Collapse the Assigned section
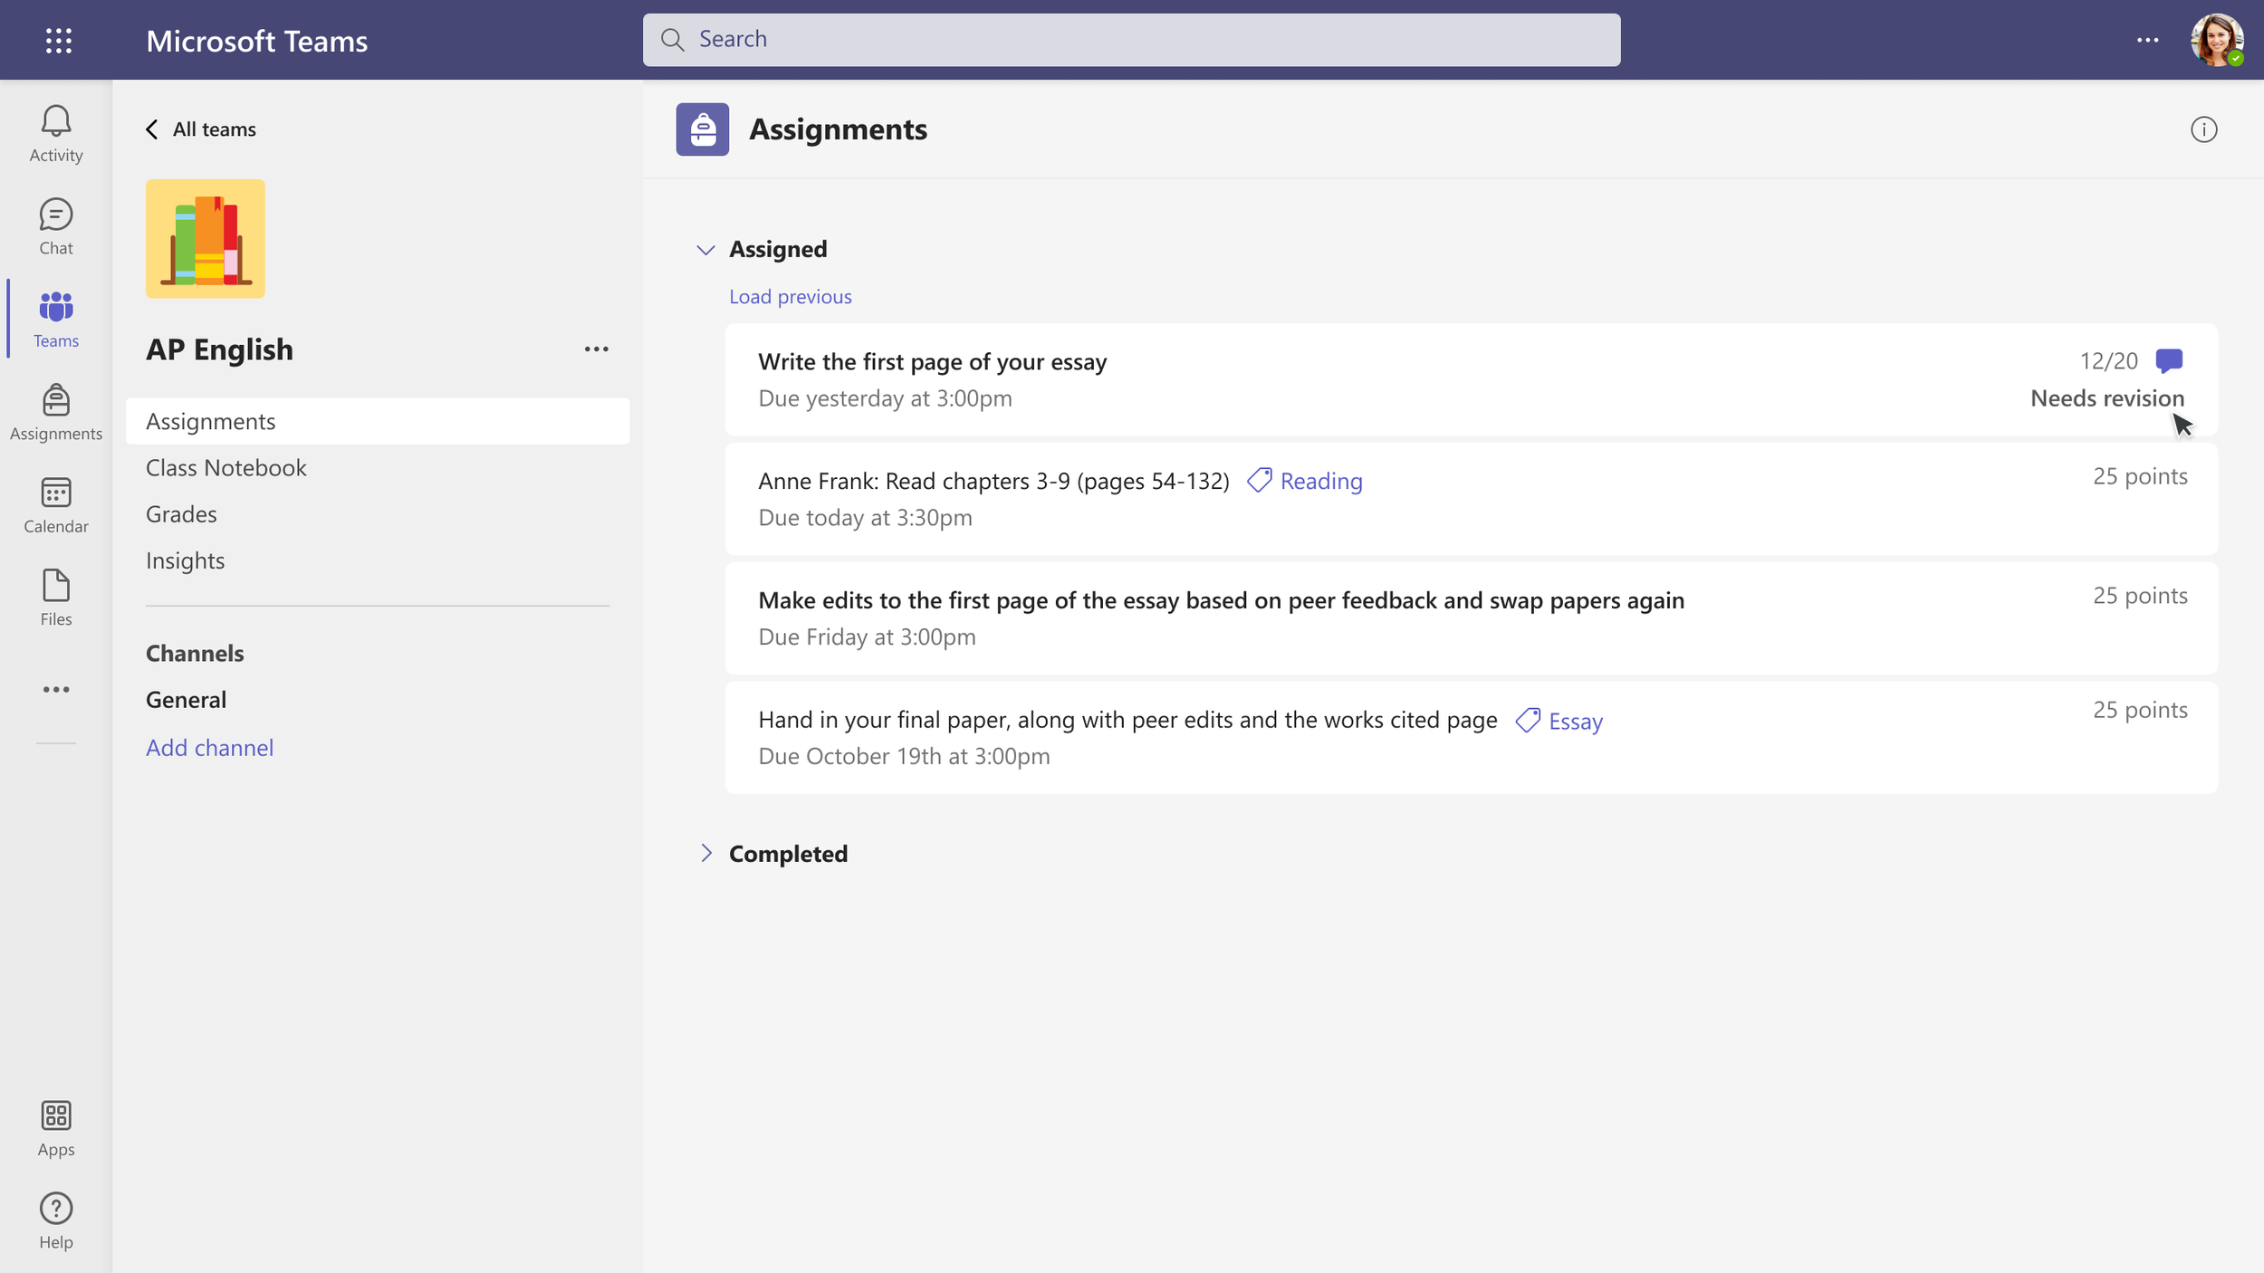Viewport: 2264px width, 1273px height. pos(705,249)
